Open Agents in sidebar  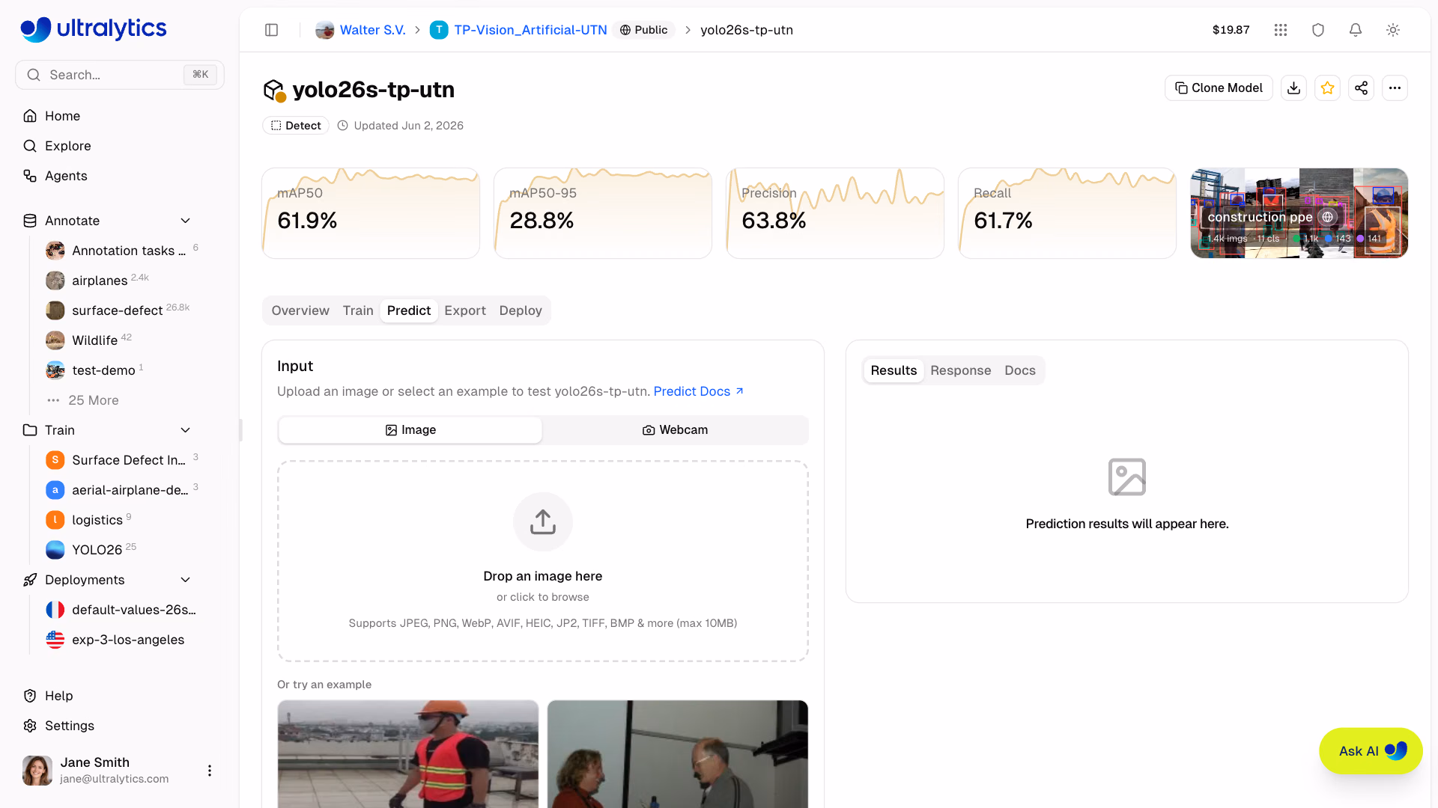120,176
